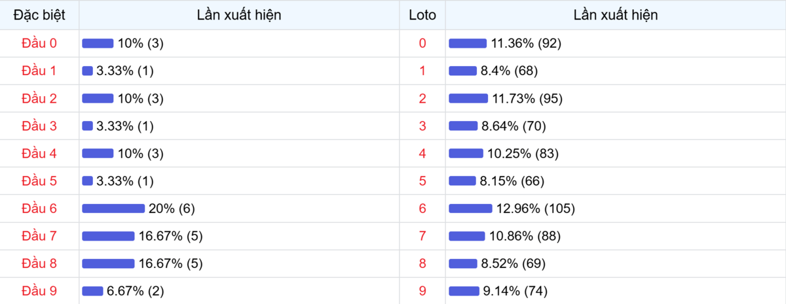Click the "Đầu 8" row label

point(39,263)
